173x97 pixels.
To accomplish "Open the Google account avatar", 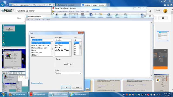I will coord(165,11).
